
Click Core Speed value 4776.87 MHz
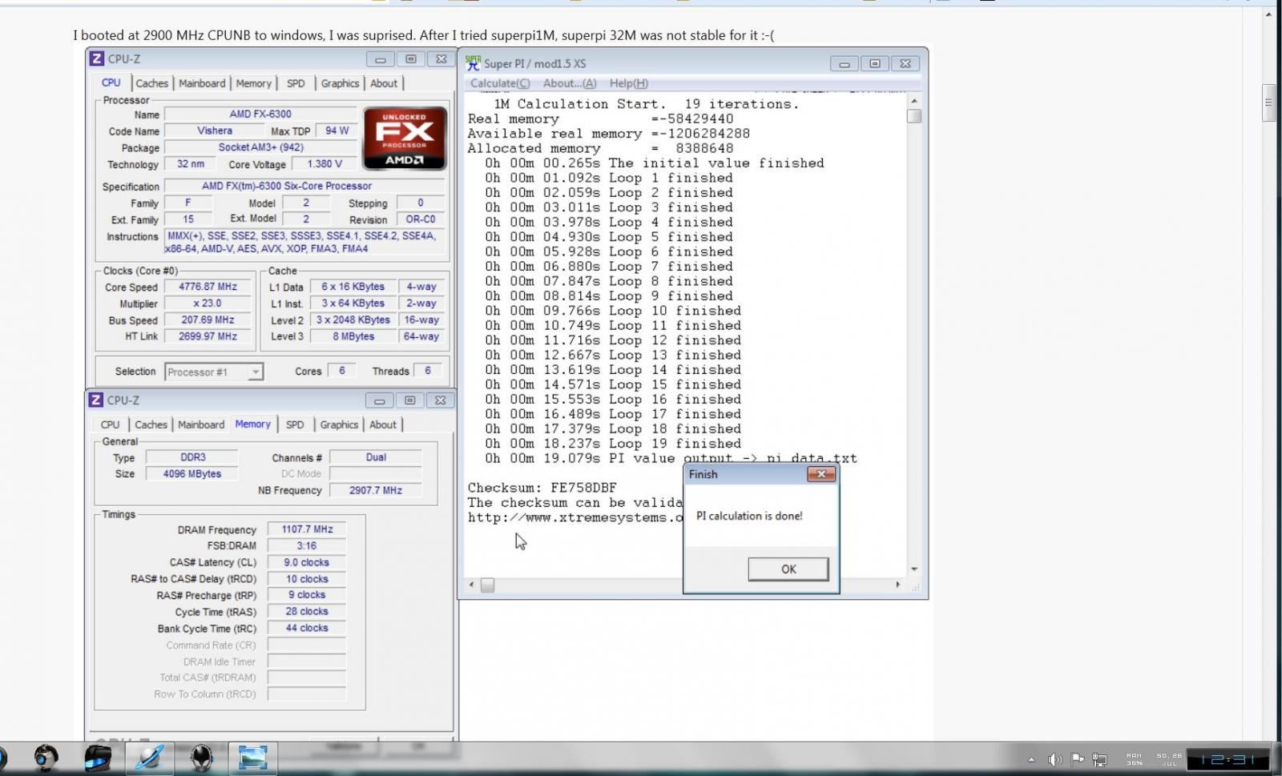[208, 287]
